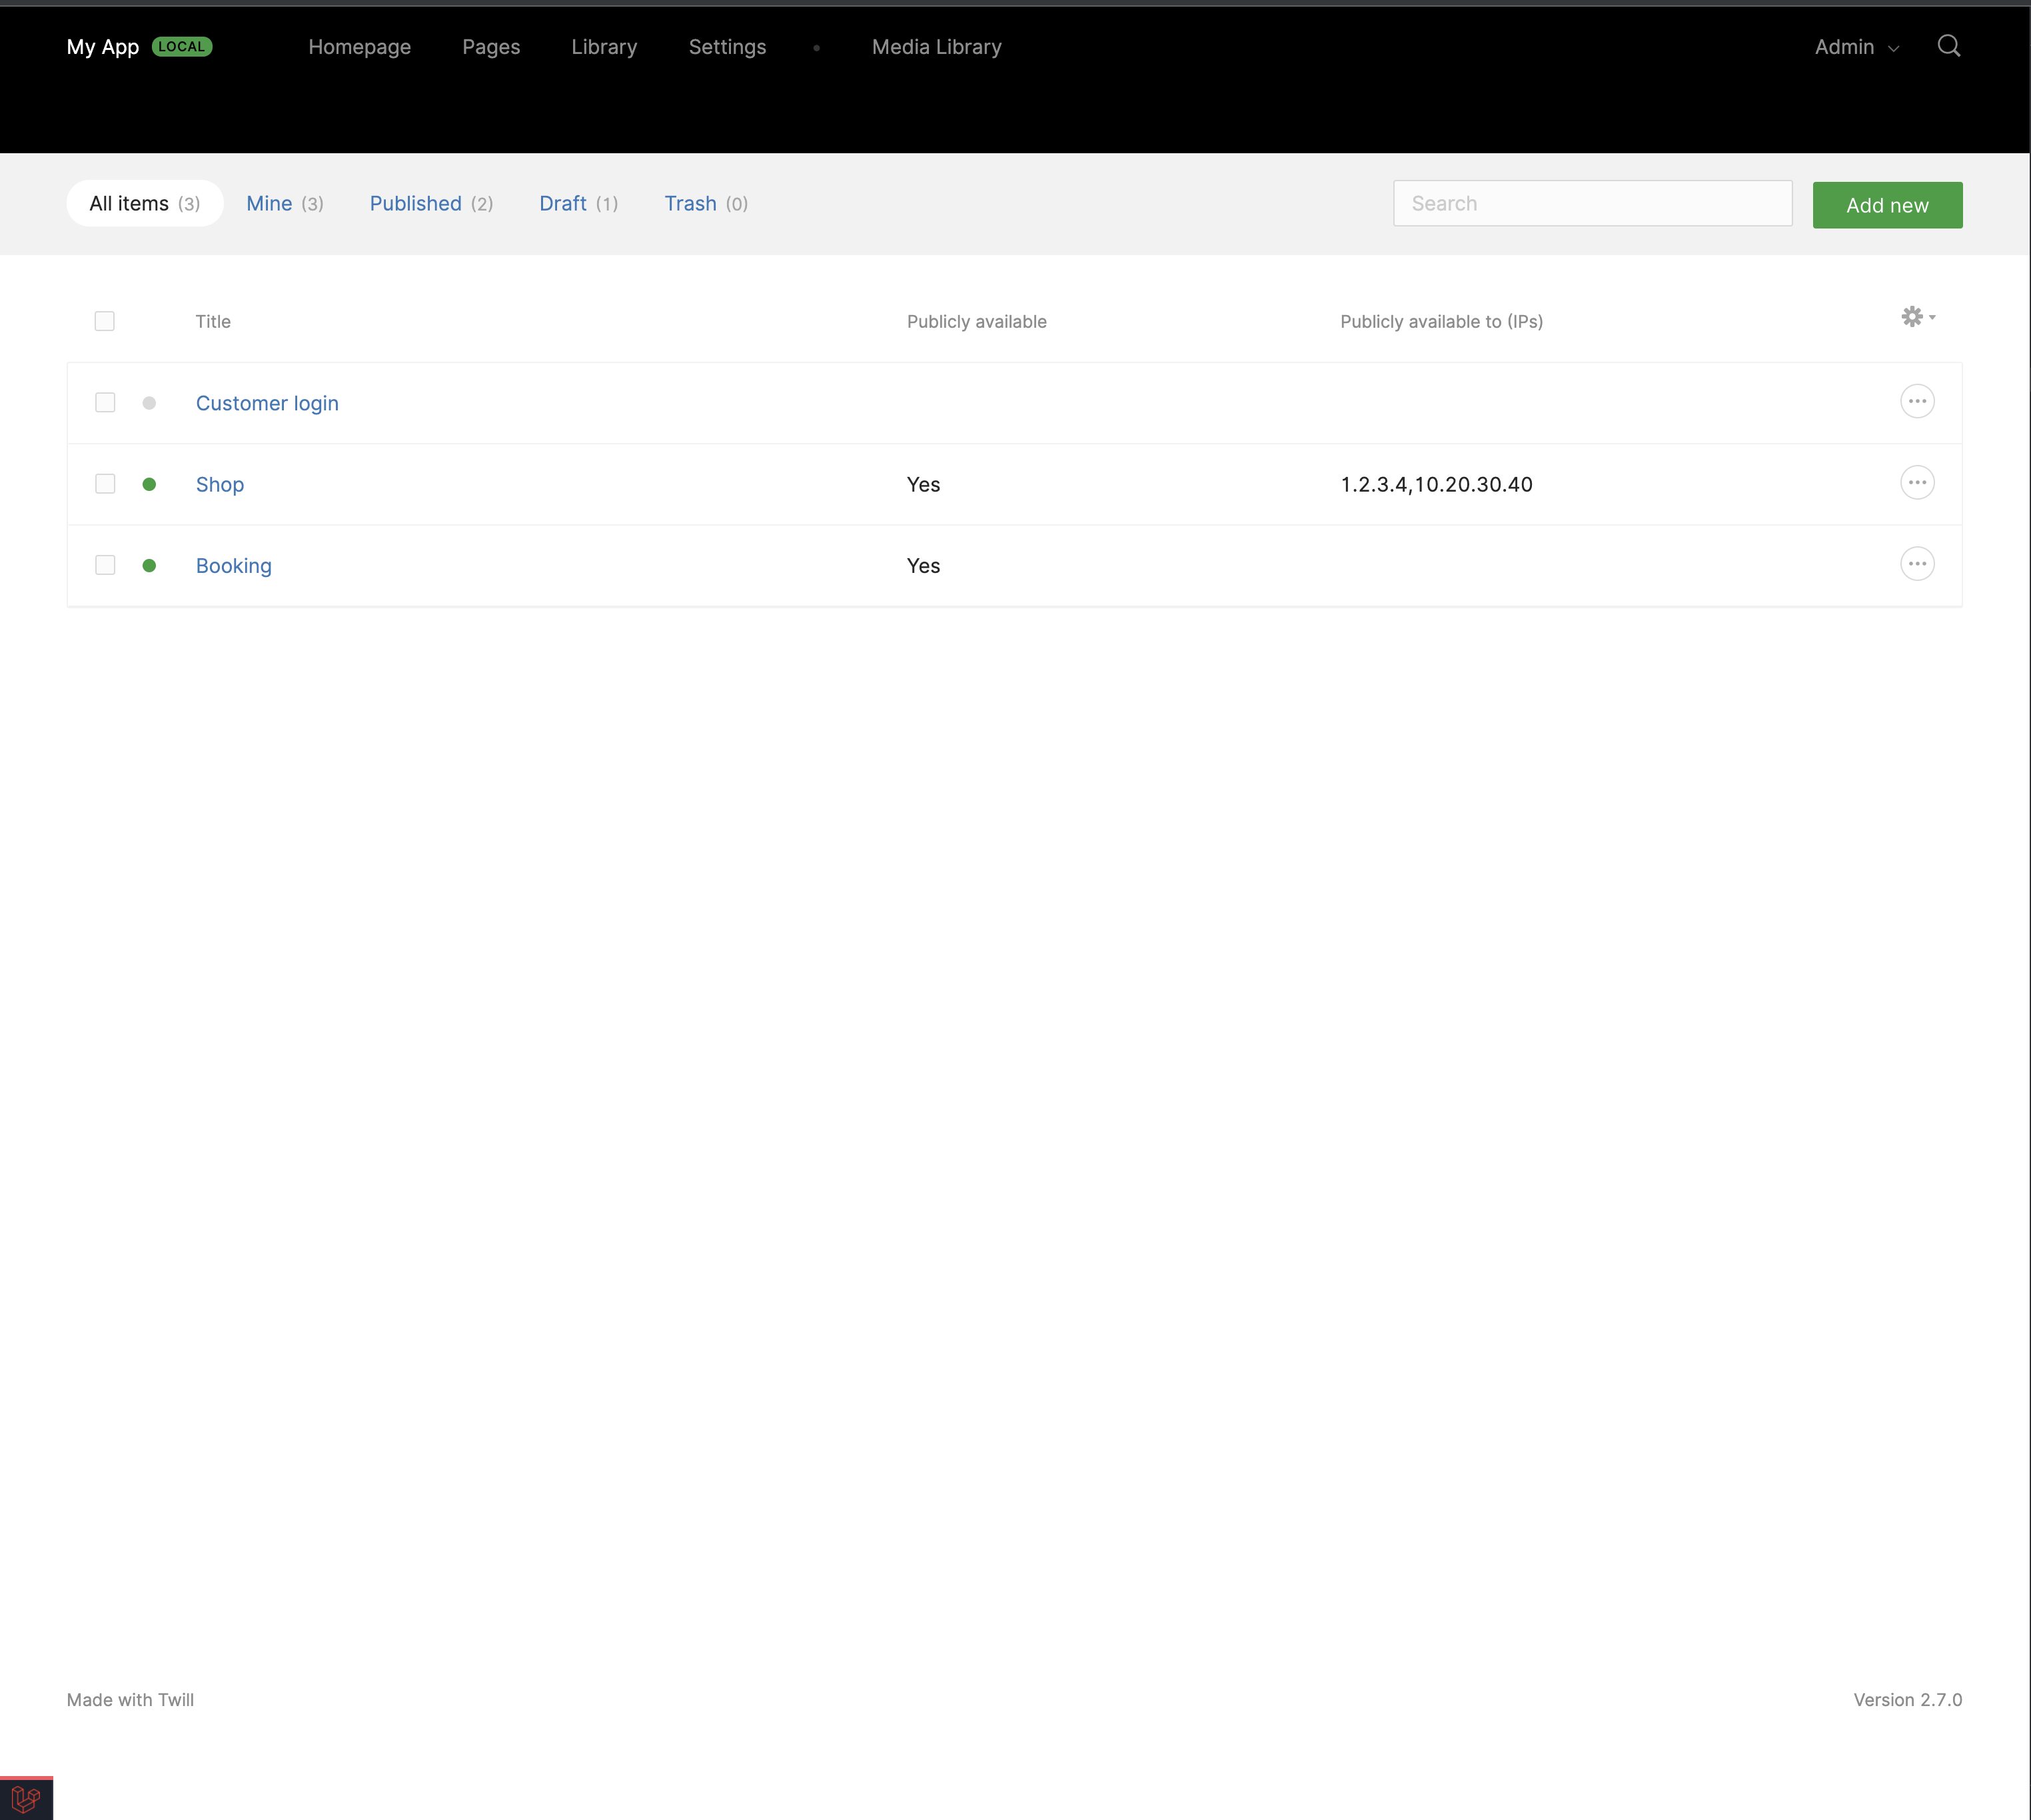Go to Settings in navigation bar
2031x1820 pixels.
coord(727,47)
